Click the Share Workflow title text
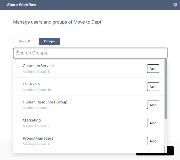This screenshot has height=160, width=180. point(22,5)
